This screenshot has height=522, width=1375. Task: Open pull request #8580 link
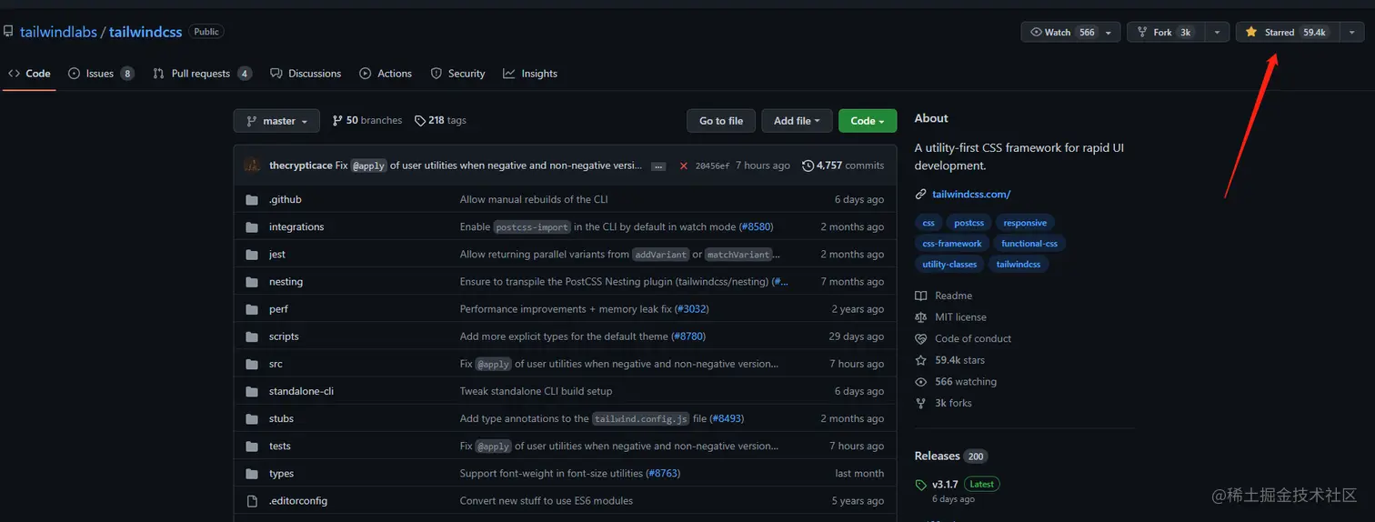click(x=756, y=226)
